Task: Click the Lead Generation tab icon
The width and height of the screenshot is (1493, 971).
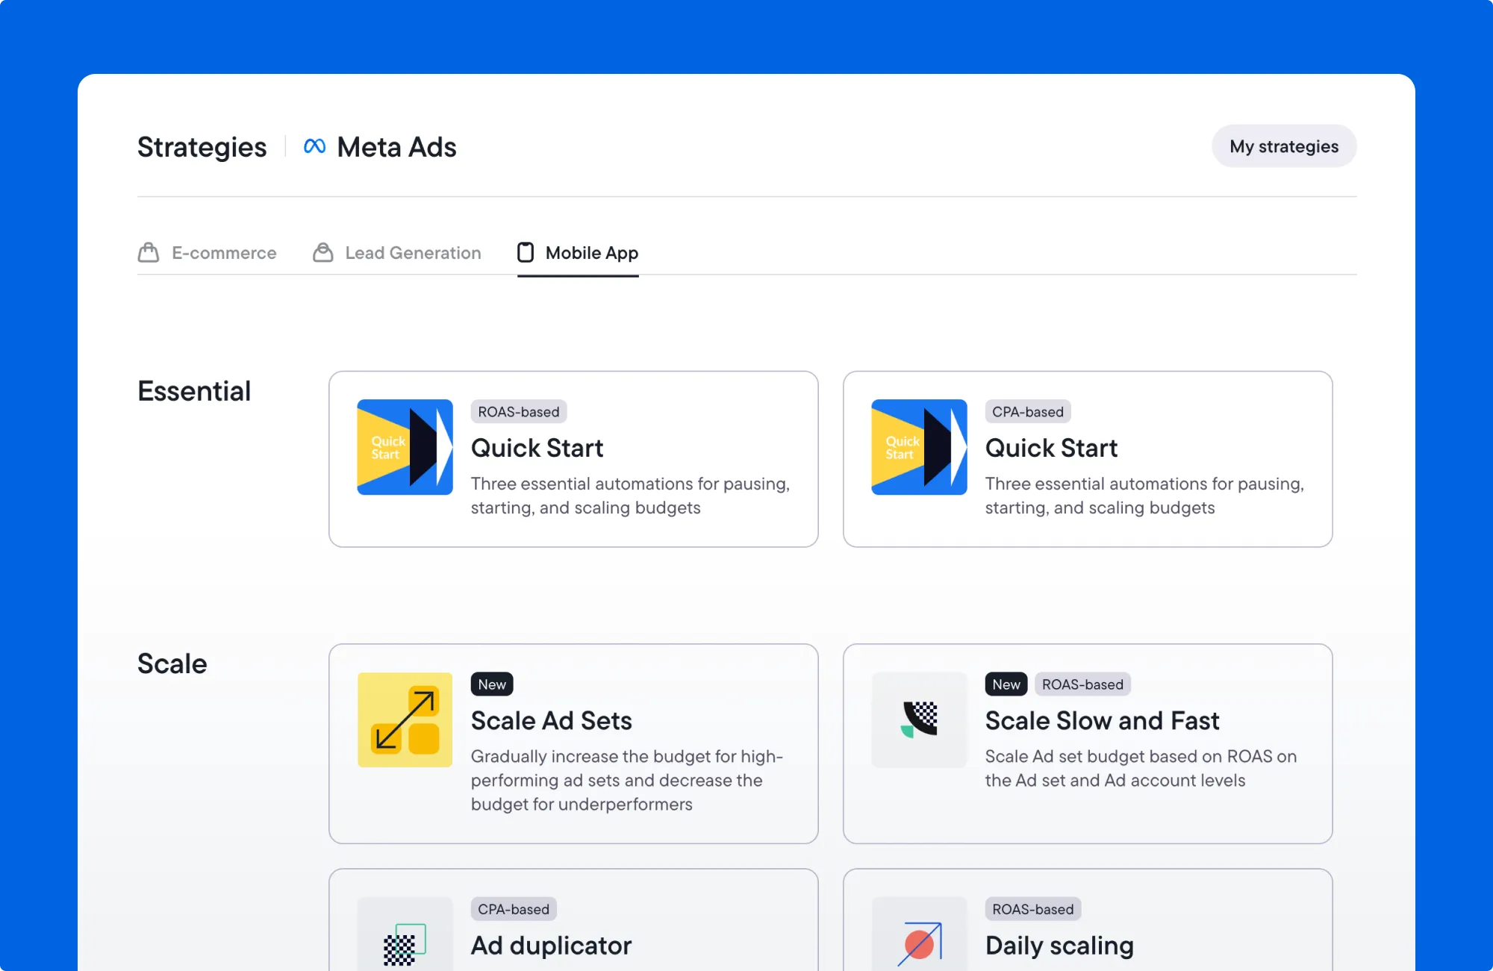Action: point(322,252)
